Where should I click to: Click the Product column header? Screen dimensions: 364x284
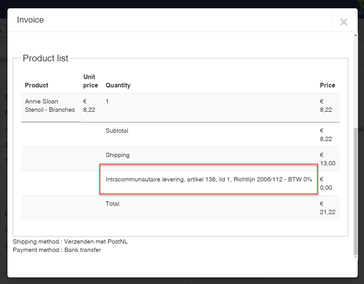[x=36, y=85]
